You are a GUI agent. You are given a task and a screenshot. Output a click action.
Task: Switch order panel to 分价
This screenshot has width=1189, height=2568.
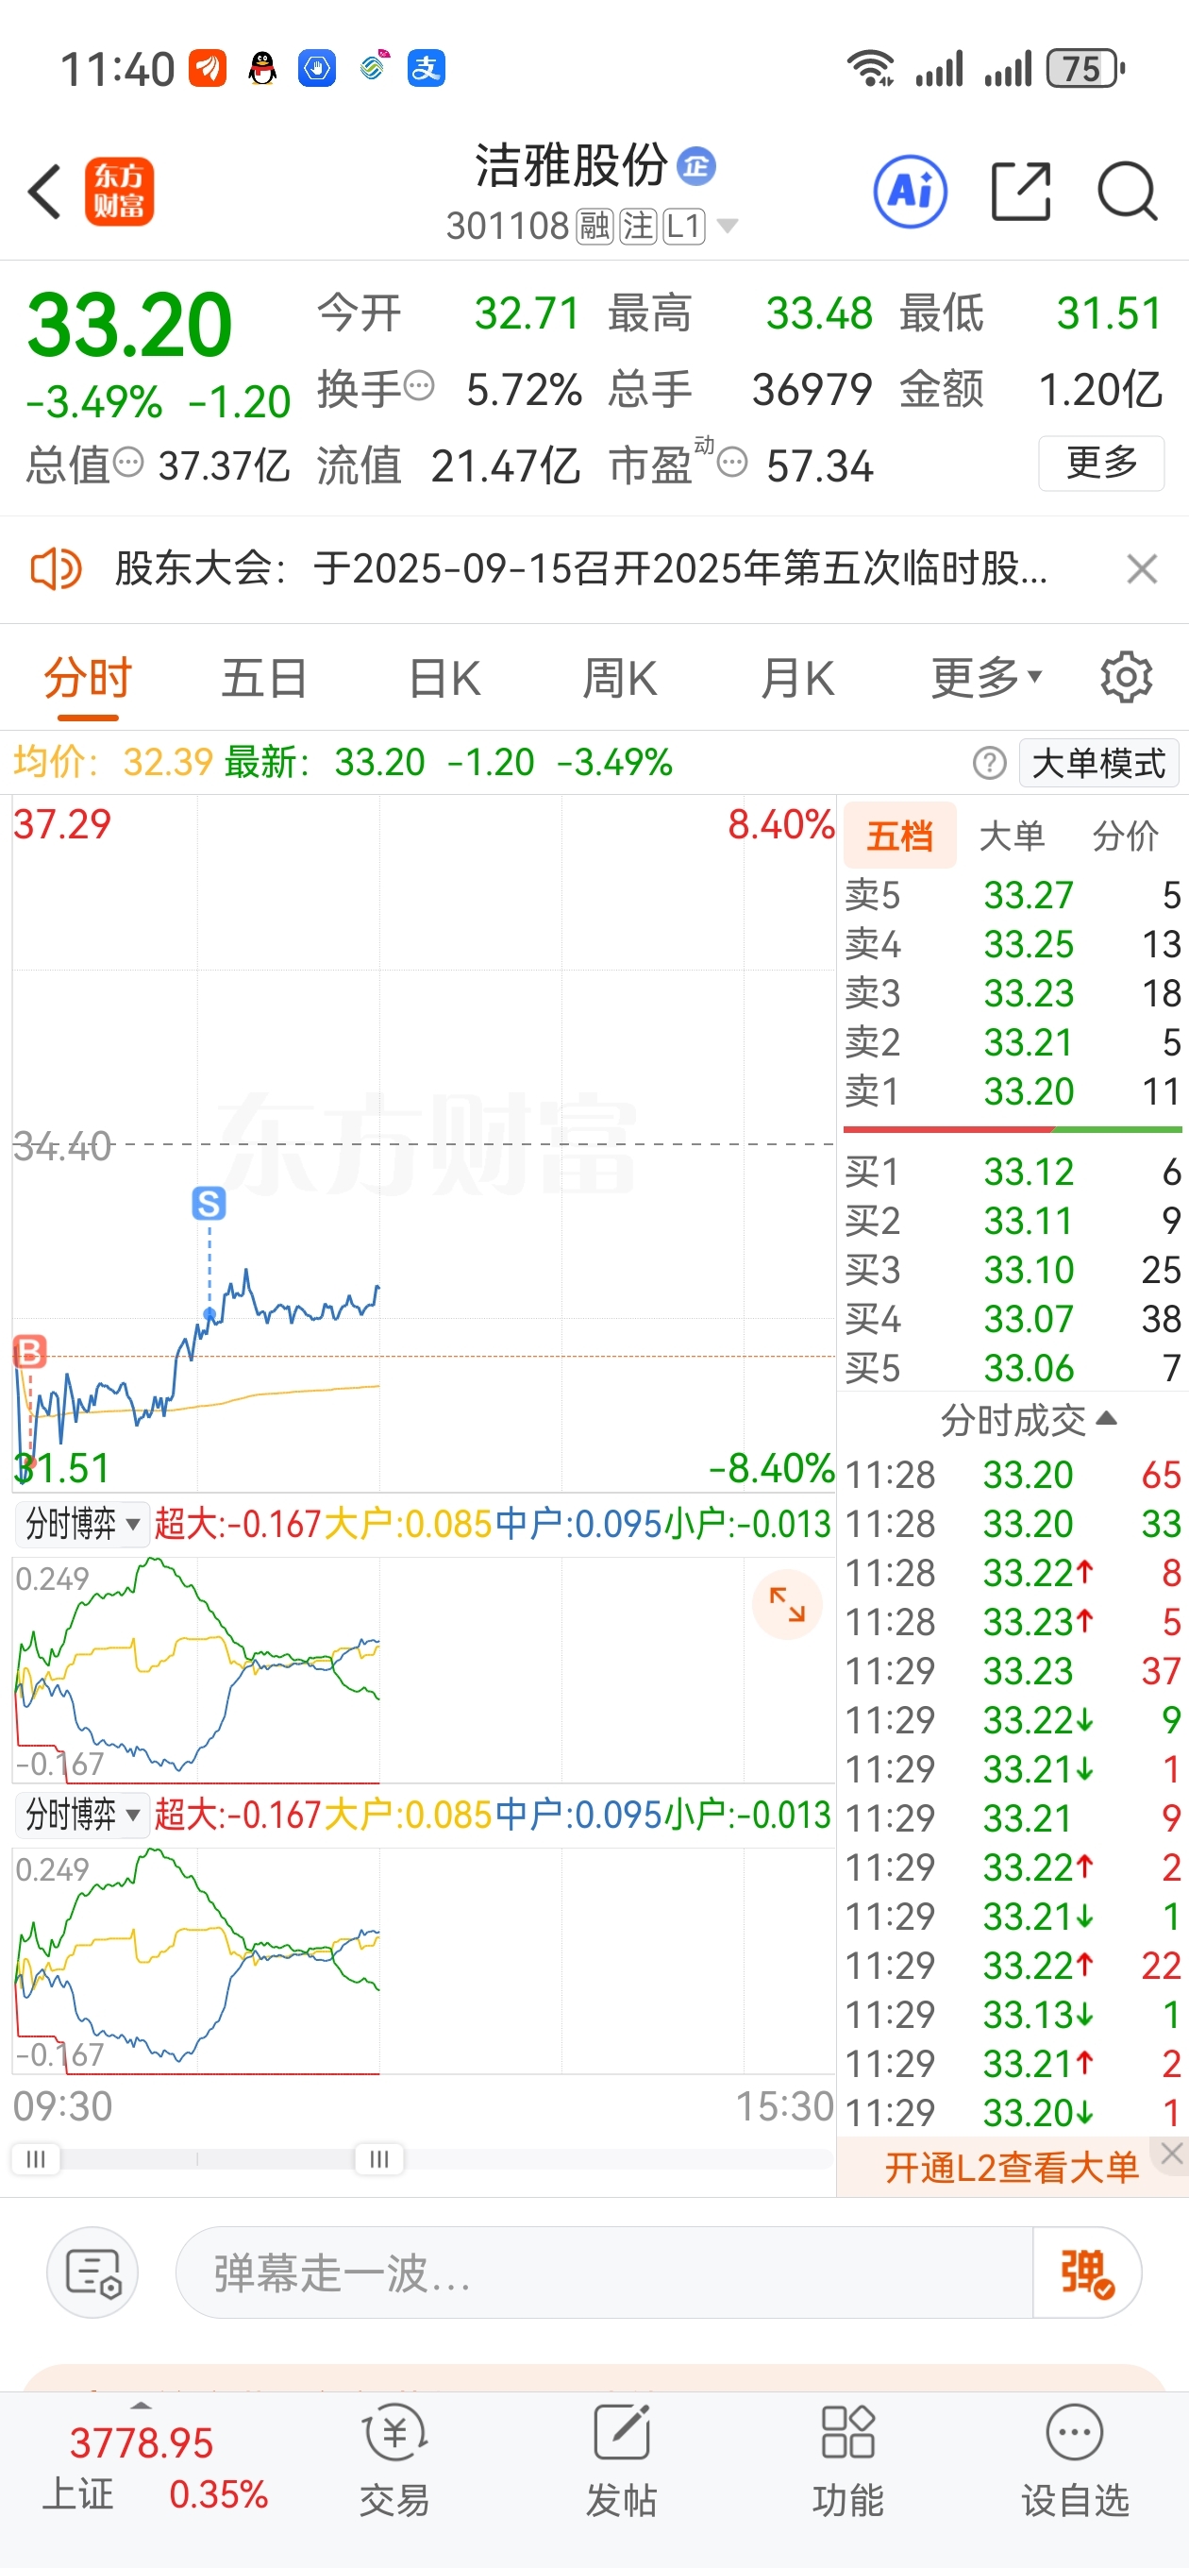[1124, 836]
